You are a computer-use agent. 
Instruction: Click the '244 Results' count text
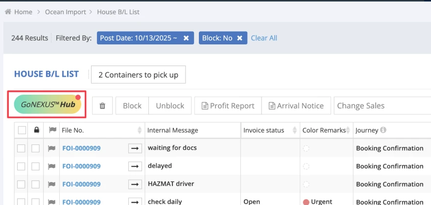(29, 38)
